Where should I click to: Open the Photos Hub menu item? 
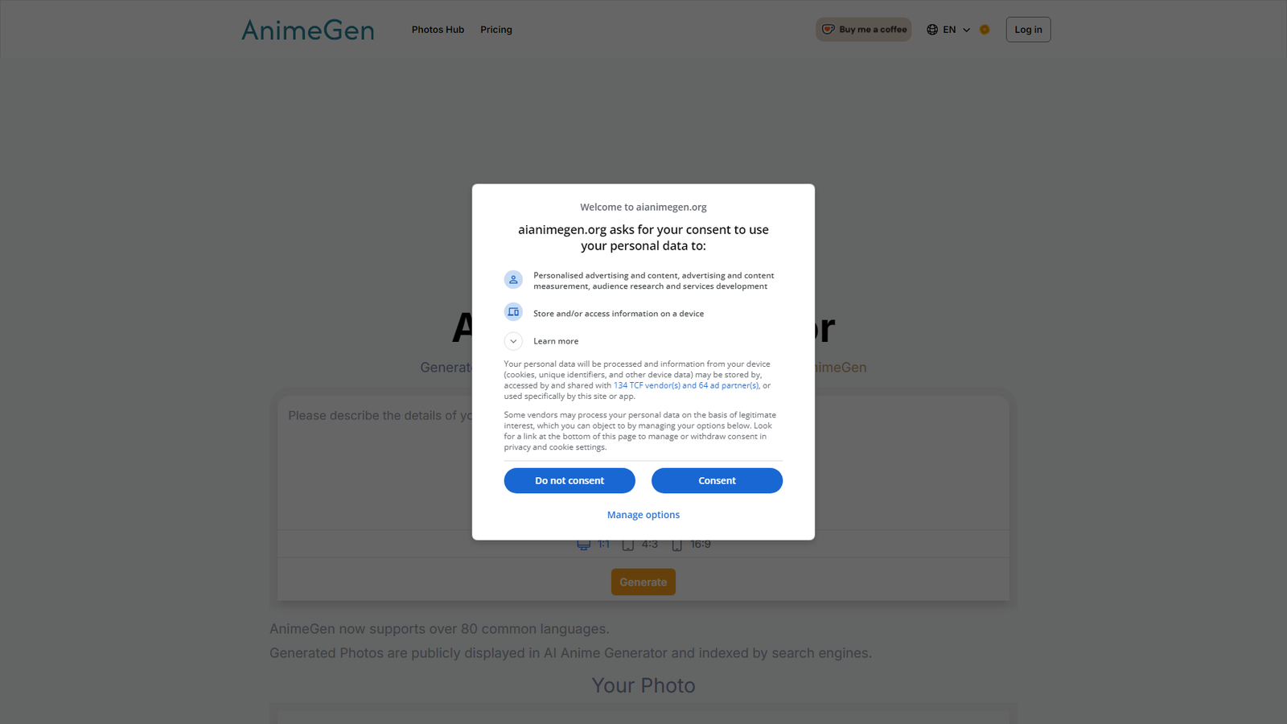pyautogui.click(x=438, y=30)
